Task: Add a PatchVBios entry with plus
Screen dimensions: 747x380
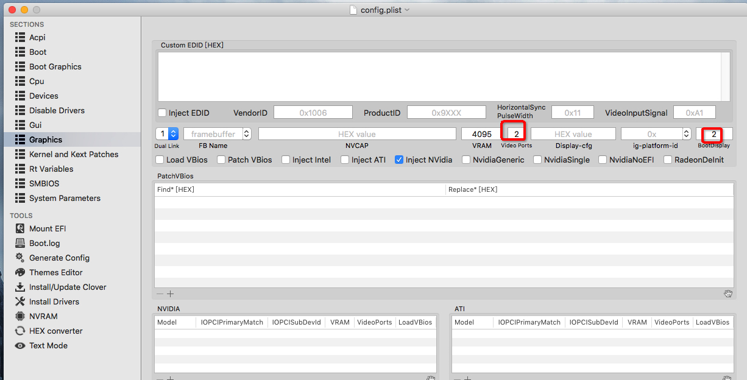Action: tap(170, 294)
